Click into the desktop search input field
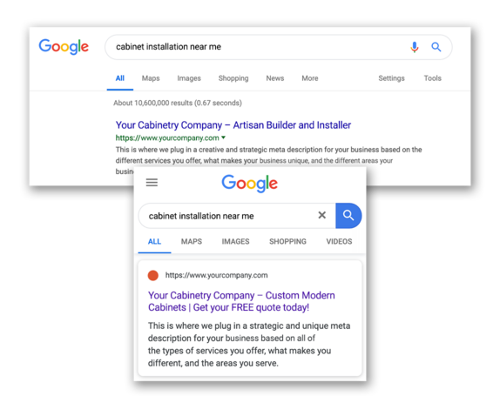Viewport: 500px width, 396px height. pos(259,47)
